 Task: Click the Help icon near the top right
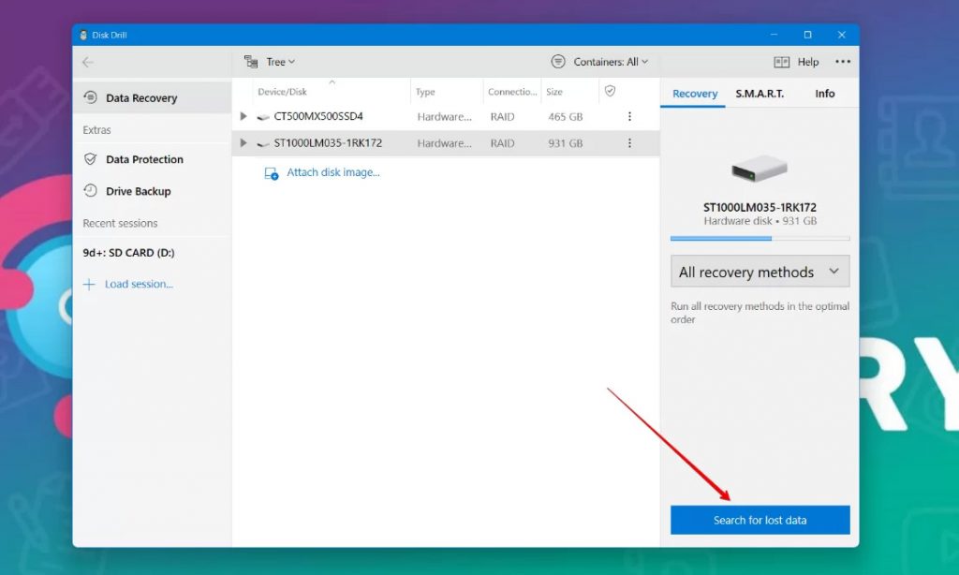pyautogui.click(x=780, y=62)
